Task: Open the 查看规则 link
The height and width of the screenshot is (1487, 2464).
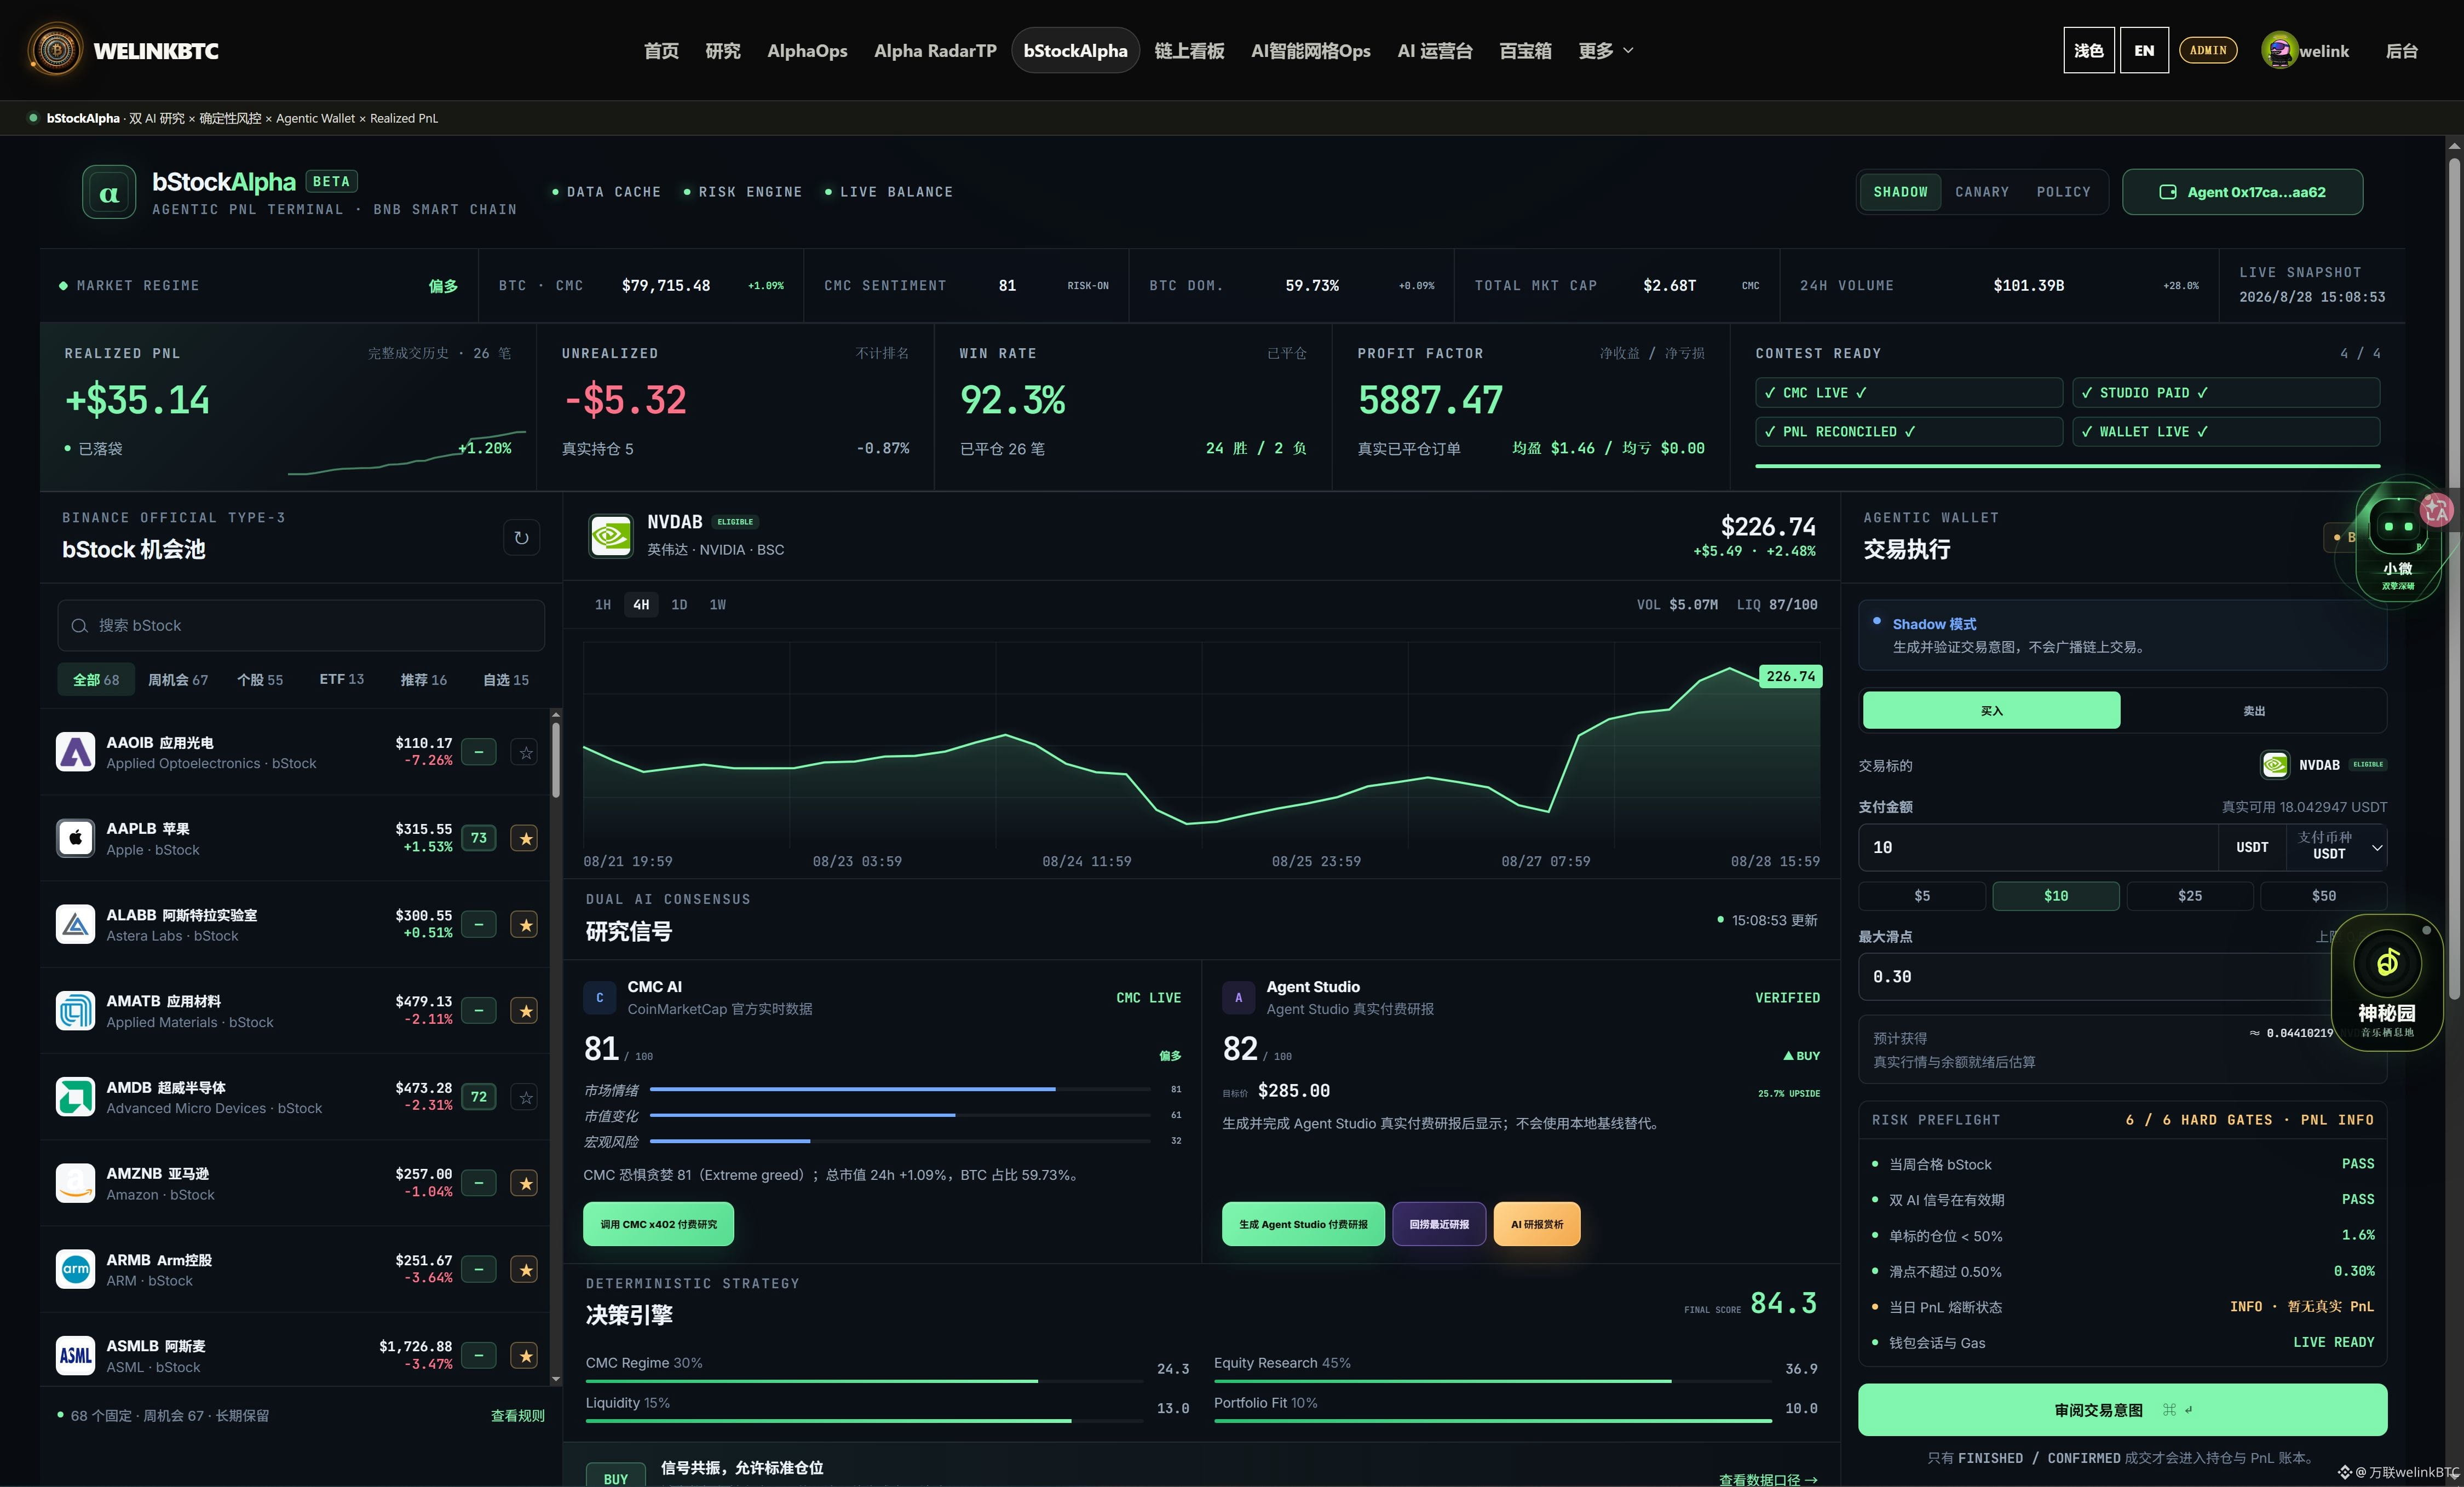Action: tap(518, 1416)
